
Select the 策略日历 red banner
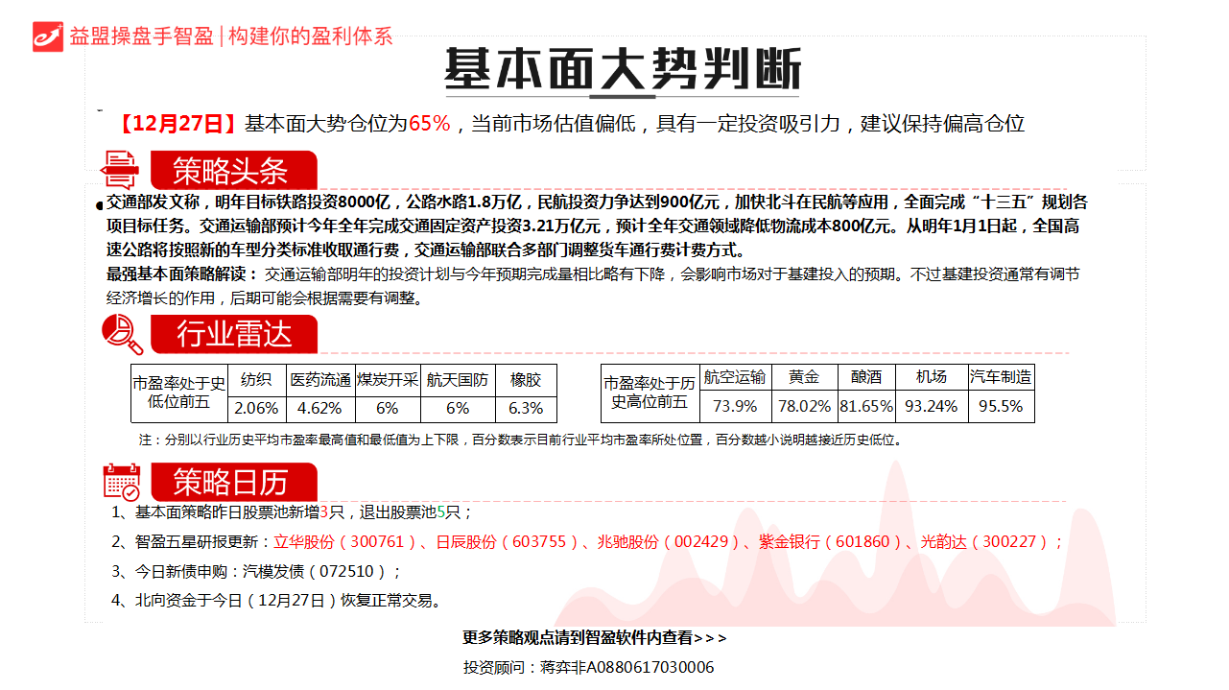[x=232, y=482]
